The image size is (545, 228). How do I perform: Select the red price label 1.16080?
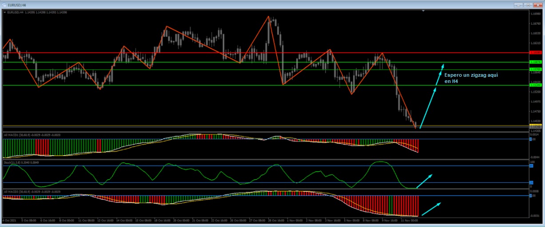coord(535,52)
